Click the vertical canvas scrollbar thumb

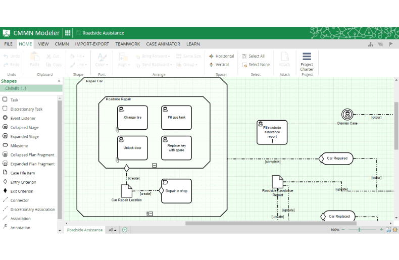click(x=396, y=126)
